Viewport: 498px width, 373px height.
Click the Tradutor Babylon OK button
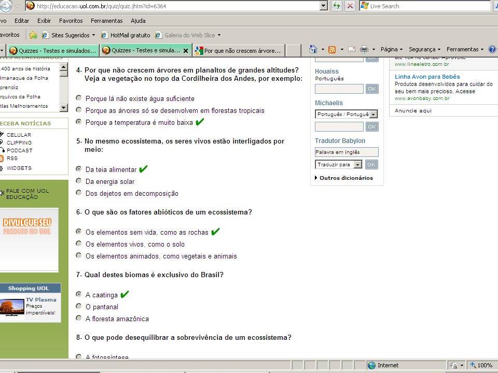tap(371, 165)
